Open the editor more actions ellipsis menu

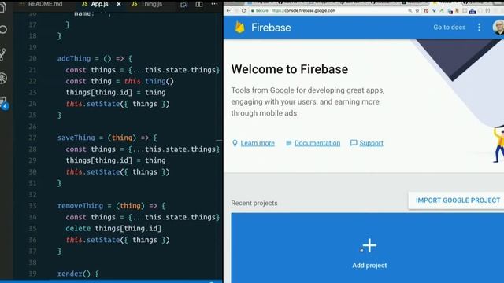click(214, 4)
